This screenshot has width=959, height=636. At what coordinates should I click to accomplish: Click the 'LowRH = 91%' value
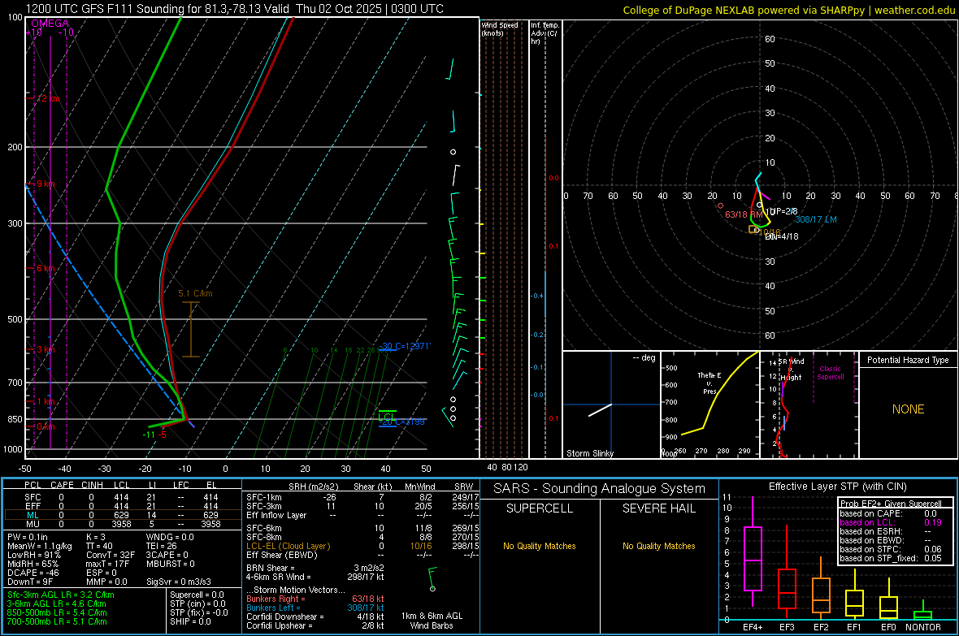[x=34, y=556]
